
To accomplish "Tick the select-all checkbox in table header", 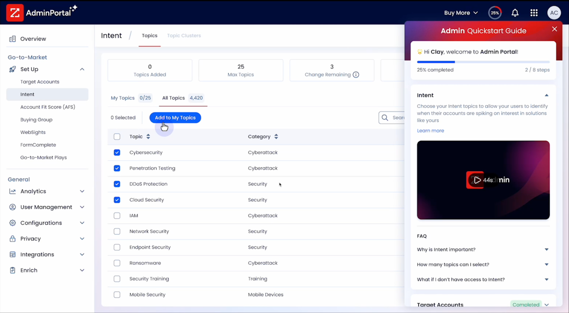I will (x=117, y=137).
